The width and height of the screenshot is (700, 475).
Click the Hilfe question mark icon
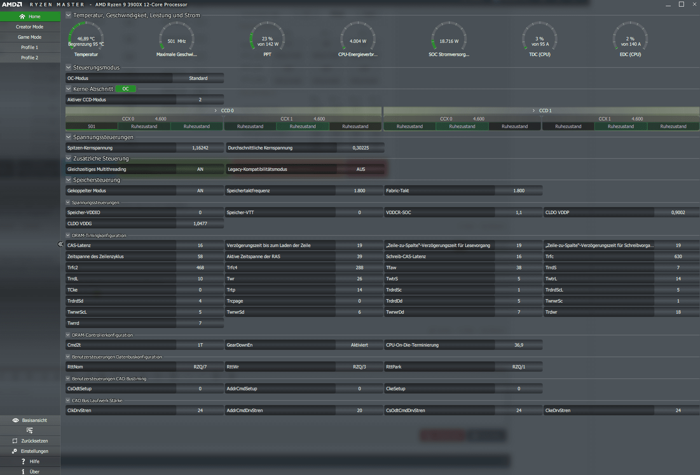pos(23,461)
